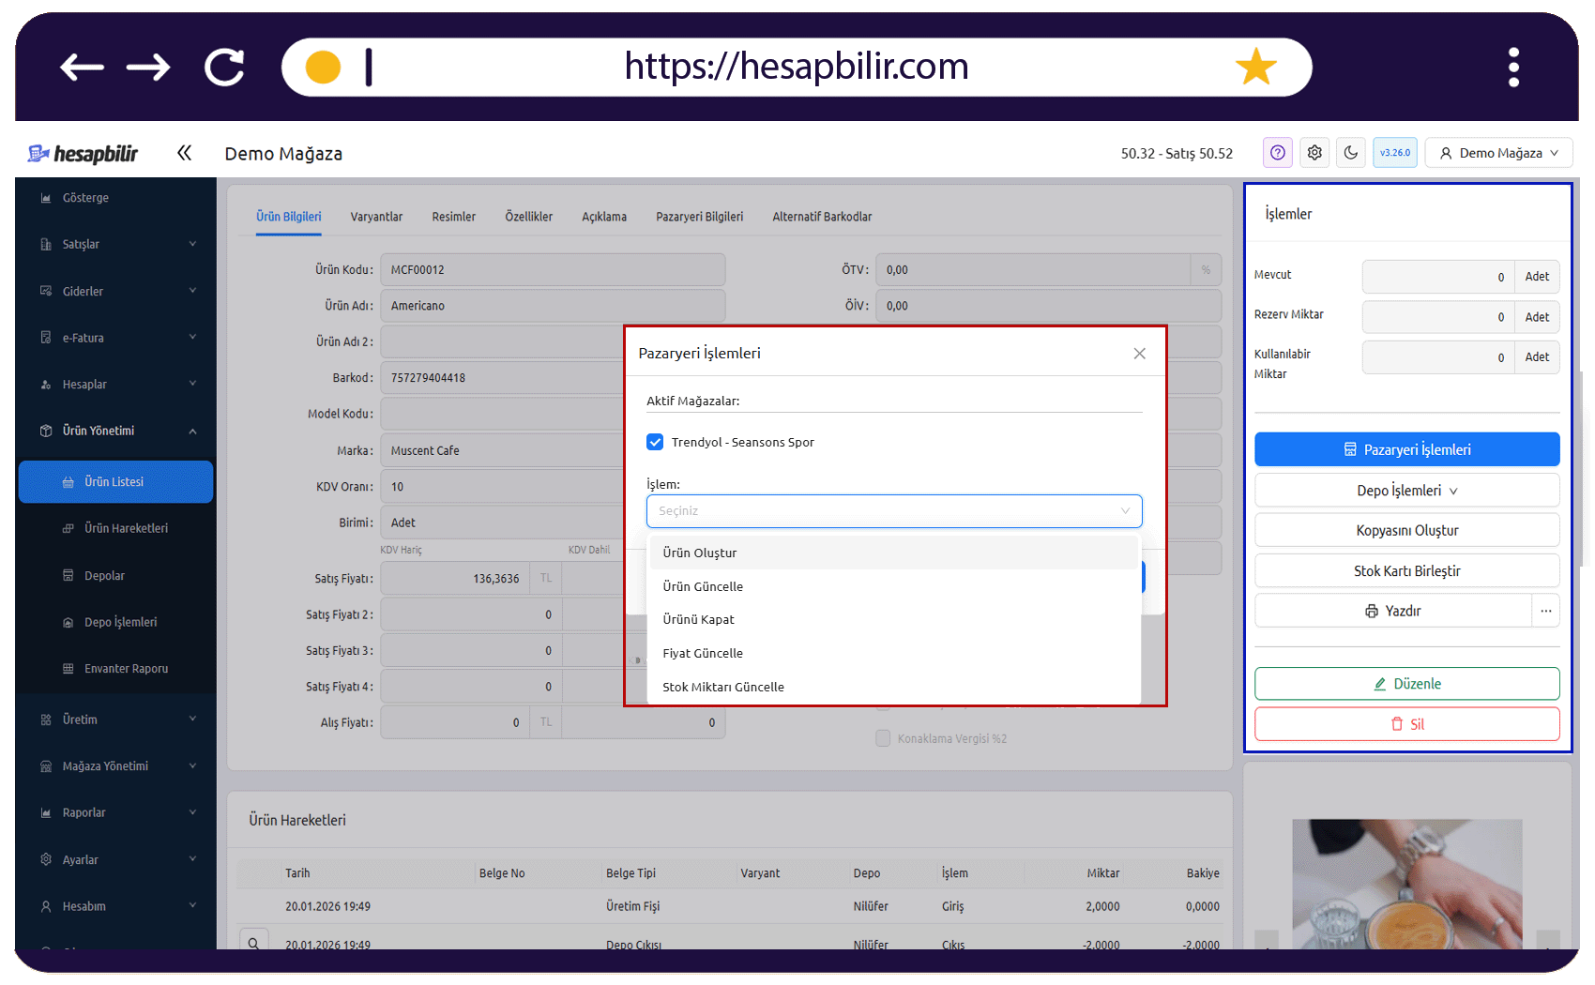Click the Sil delete button
The width and height of the screenshot is (1595, 985).
click(1406, 724)
